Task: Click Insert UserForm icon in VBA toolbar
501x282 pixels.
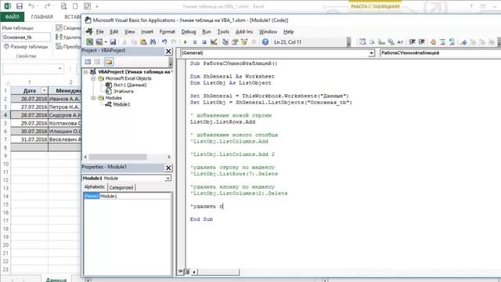Action: point(99,42)
